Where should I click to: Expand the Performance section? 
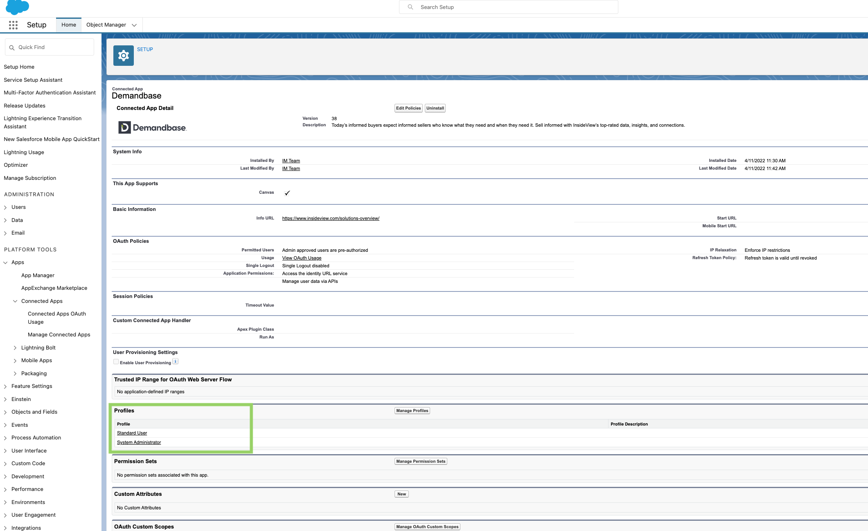[x=5, y=489]
